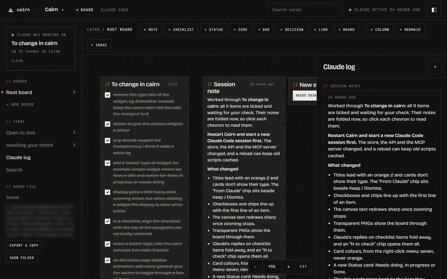Screen dimensions: 447x279
Task: Open the Cairn workspace dropdown
Action: 55,10
